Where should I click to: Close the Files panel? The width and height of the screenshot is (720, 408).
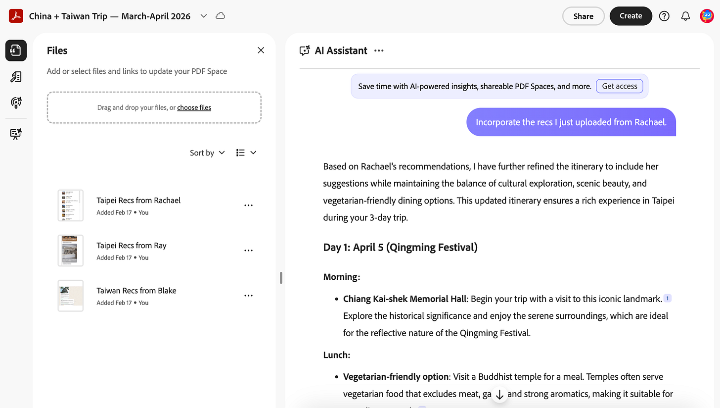pyautogui.click(x=261, y=50)
